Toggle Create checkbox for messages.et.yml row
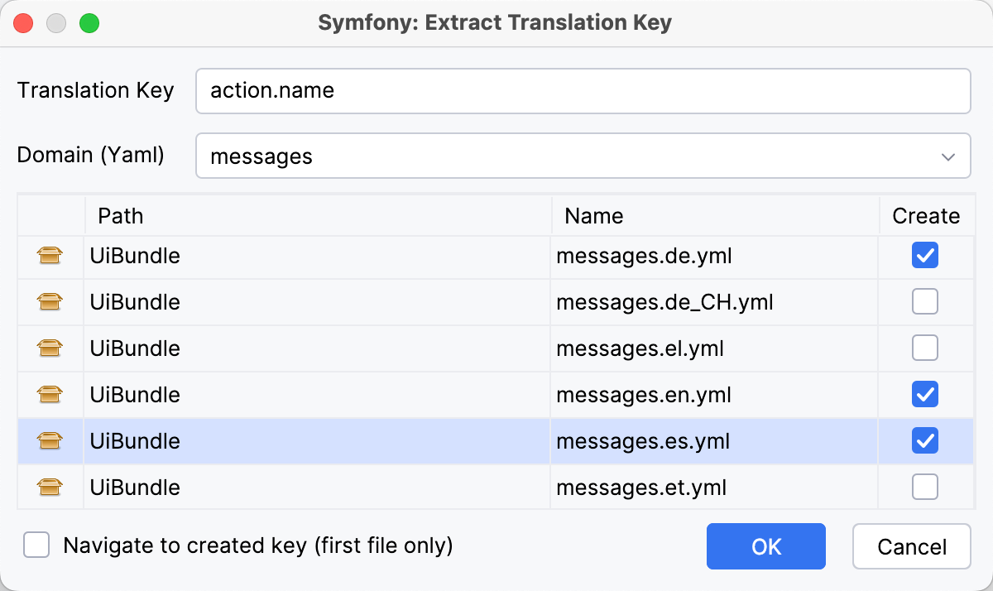The image size is (993, 591). pyautogui.click(x=924, y=487)
